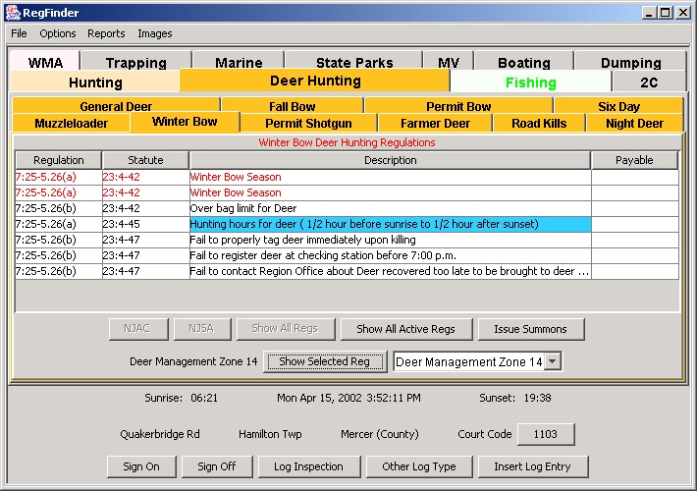Switch to the WMA tab
Image resolution: width=697 pixels, height=491 pixels.
point(45,62)
